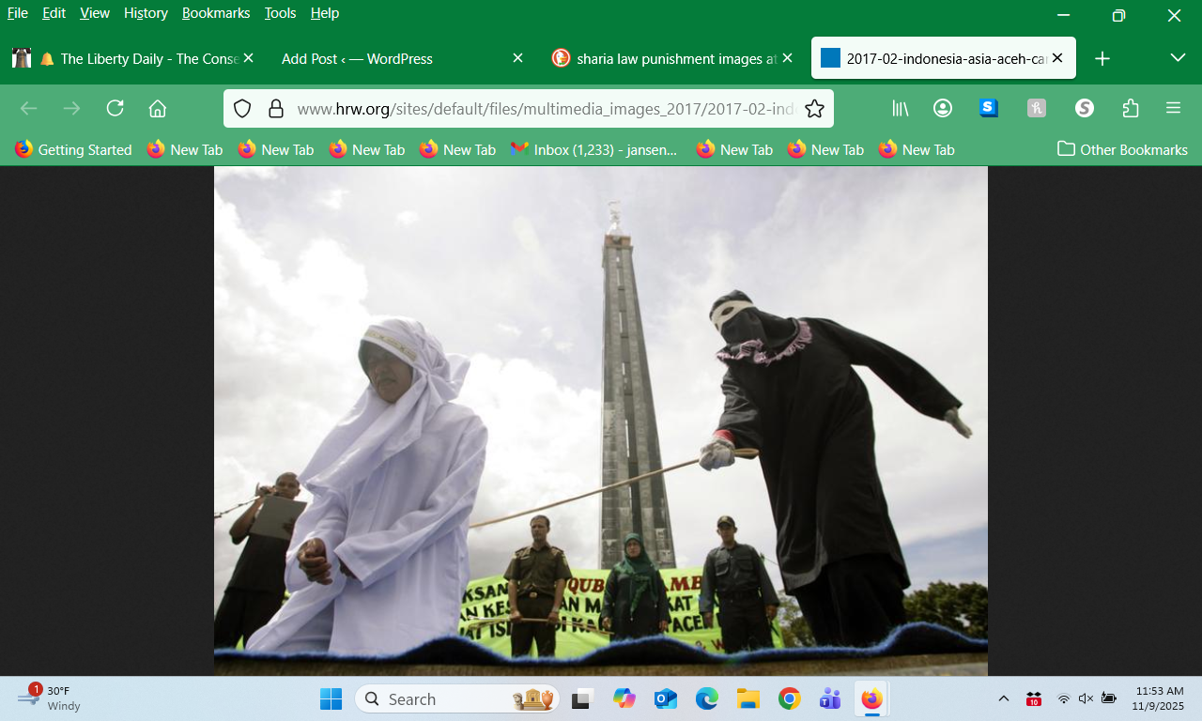Open the Extensions puzzle piece icon

1131,108
